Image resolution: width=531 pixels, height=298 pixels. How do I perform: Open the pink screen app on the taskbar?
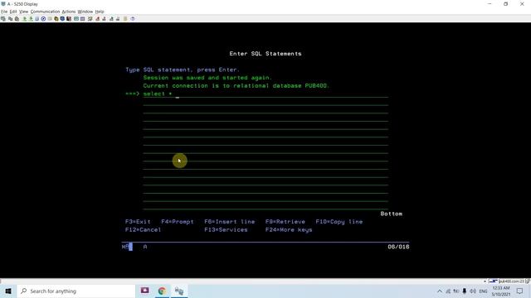coord(145,291)
